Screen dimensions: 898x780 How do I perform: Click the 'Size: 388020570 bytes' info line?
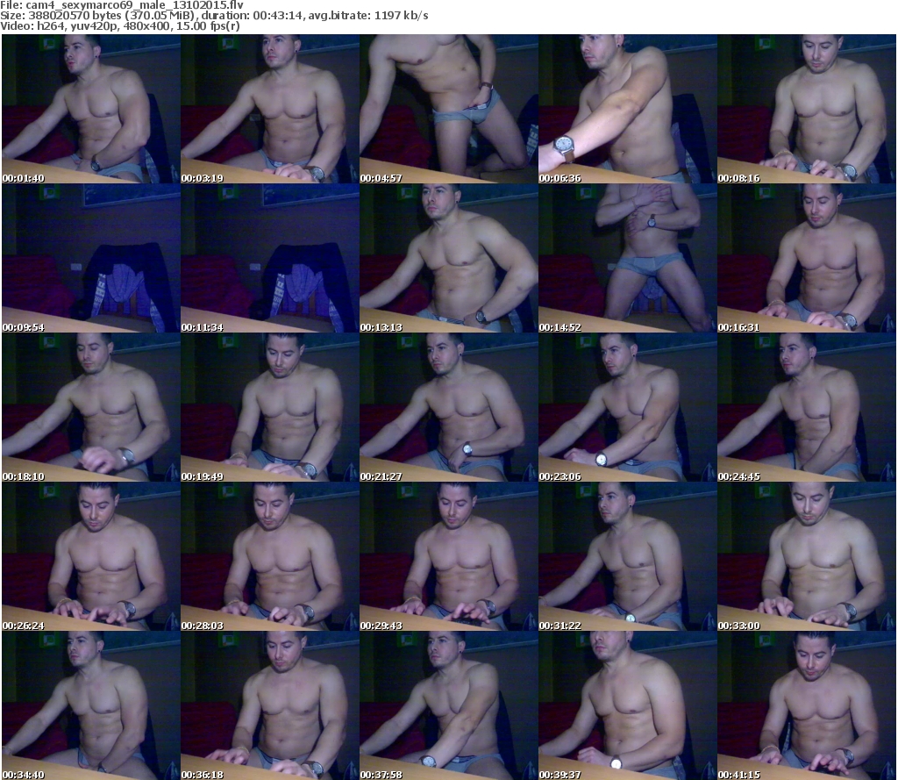tap(214, 16)
